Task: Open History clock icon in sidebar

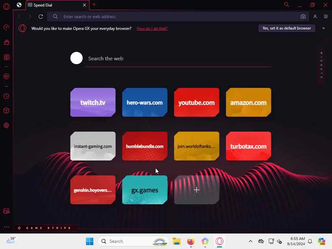Action: click(x=6, y=96)
